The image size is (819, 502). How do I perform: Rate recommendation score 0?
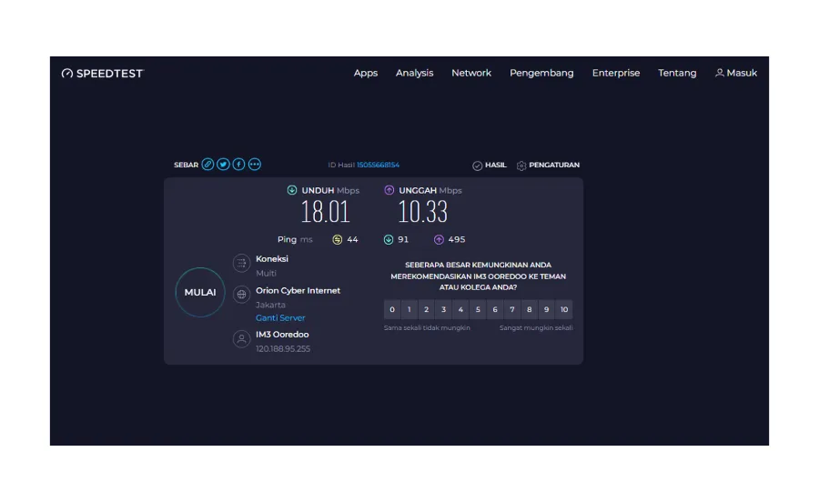tap(392, 309)
